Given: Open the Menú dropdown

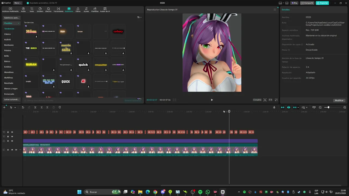Looking at the screenshot, I should [18, 3].
